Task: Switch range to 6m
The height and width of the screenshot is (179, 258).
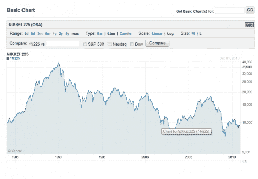Action: [x=47, y=34]
